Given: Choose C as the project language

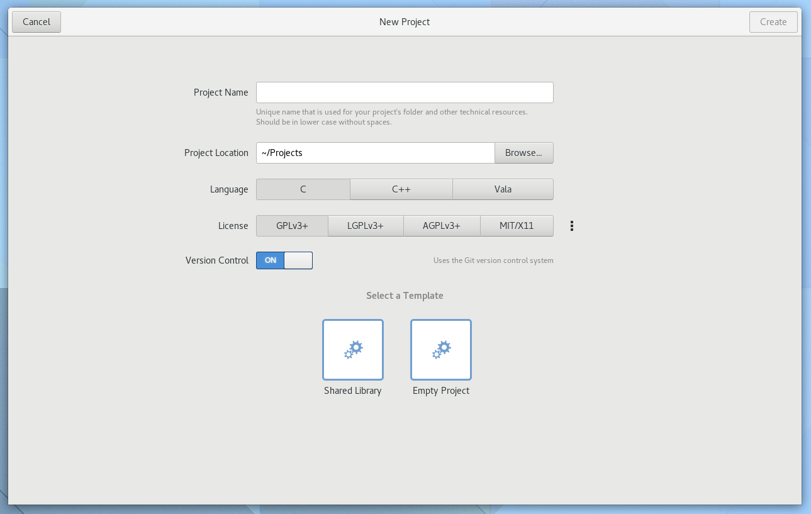Looking at the screenshot, I should tap(303, 189).
